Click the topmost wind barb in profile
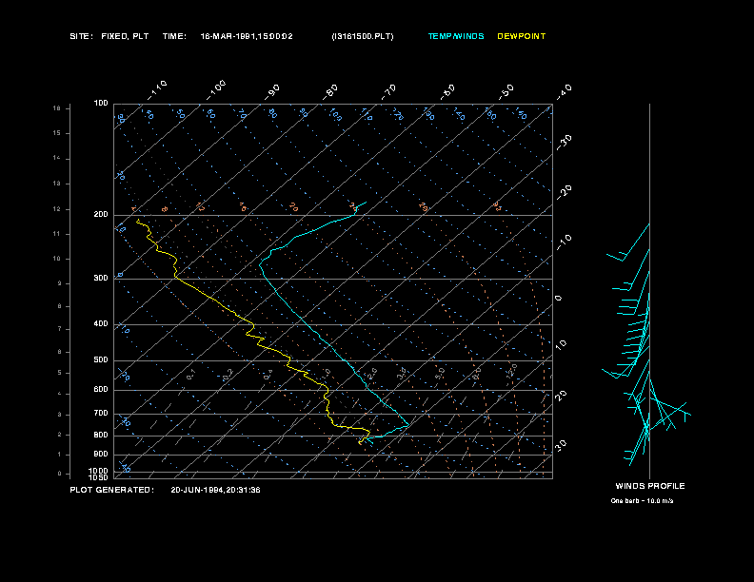This screenshot has width=754, height=582. click(628, 242)
